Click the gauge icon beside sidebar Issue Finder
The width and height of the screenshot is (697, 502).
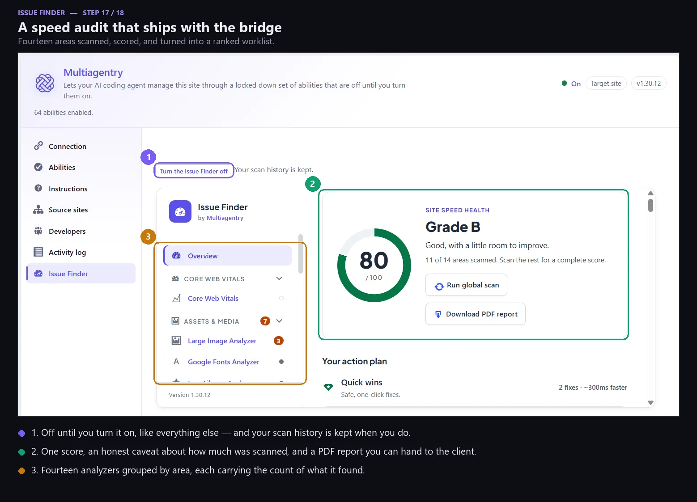[x=38, y=274]
